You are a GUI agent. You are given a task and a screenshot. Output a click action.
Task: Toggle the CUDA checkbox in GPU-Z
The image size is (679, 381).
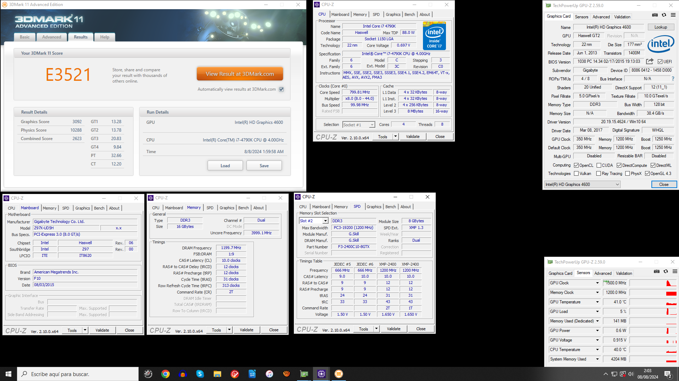599,165
